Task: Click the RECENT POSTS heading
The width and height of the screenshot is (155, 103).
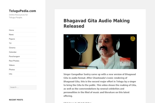Action: [16, 100]
